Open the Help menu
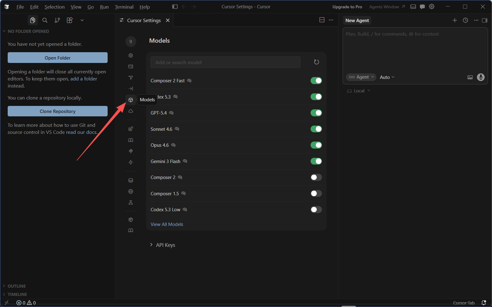 [145, 7]
